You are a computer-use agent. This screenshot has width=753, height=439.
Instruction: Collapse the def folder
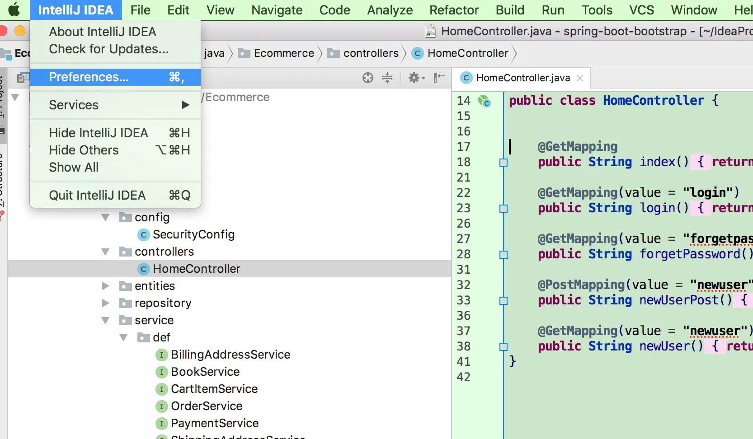click(124, 338)
